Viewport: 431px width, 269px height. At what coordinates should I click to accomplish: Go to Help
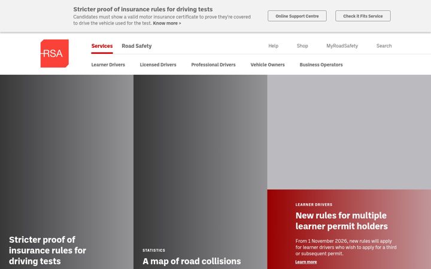coord(273,46)
